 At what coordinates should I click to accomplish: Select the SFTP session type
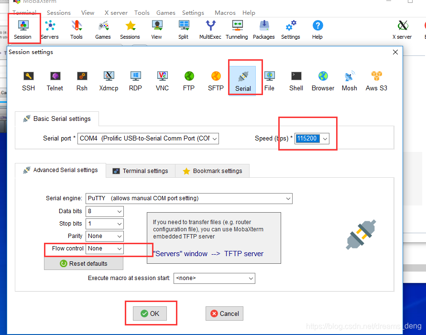tap(216, 81)
